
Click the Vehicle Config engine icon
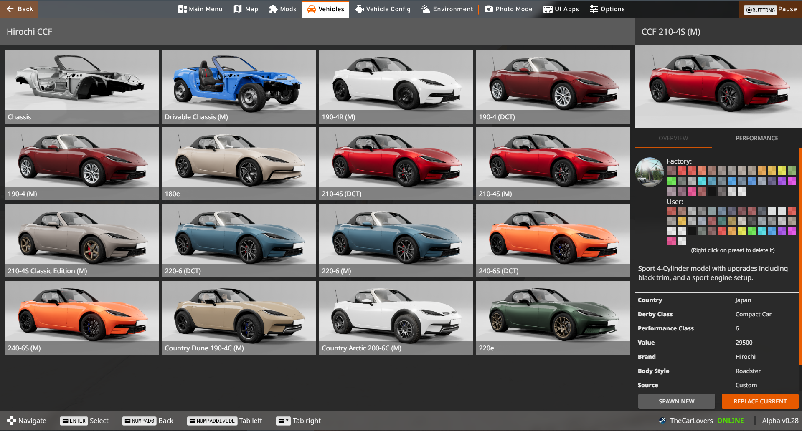click(x=359, y=9)
